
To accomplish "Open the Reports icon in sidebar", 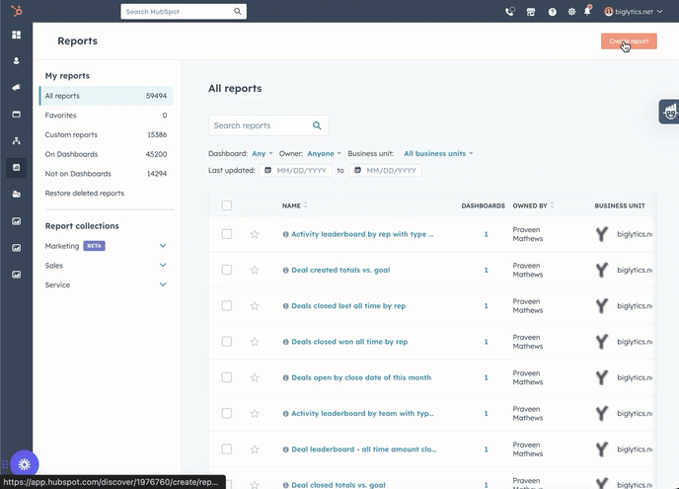I will [x=17, y=167].
